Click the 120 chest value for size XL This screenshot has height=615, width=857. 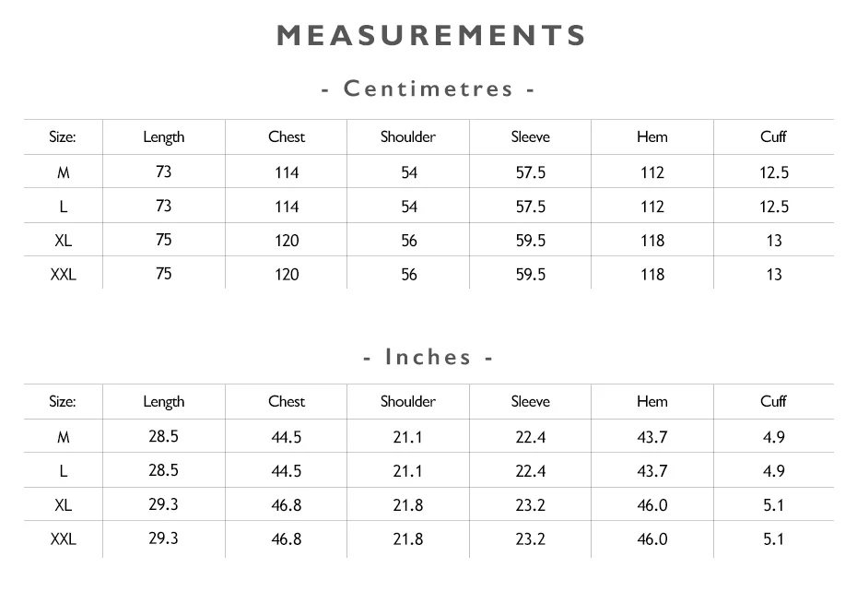point(287,241)
